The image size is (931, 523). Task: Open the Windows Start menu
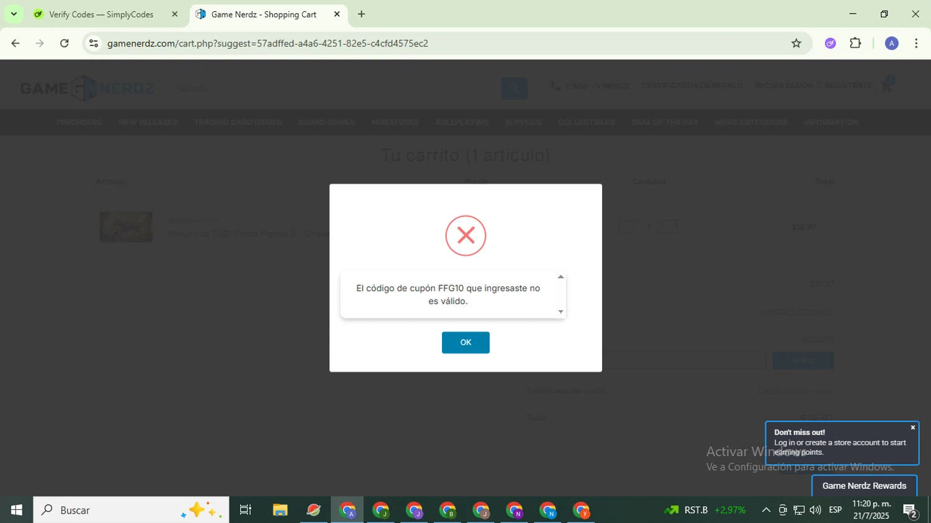click(17, 510)
